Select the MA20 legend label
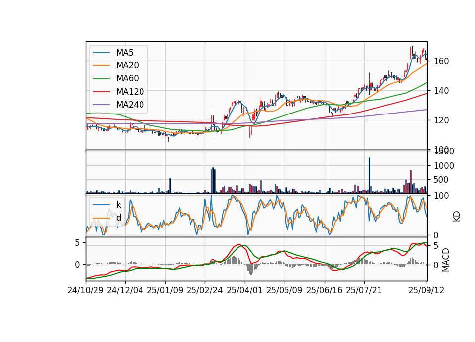The image size is (475, 342). [x=127, y=65]
